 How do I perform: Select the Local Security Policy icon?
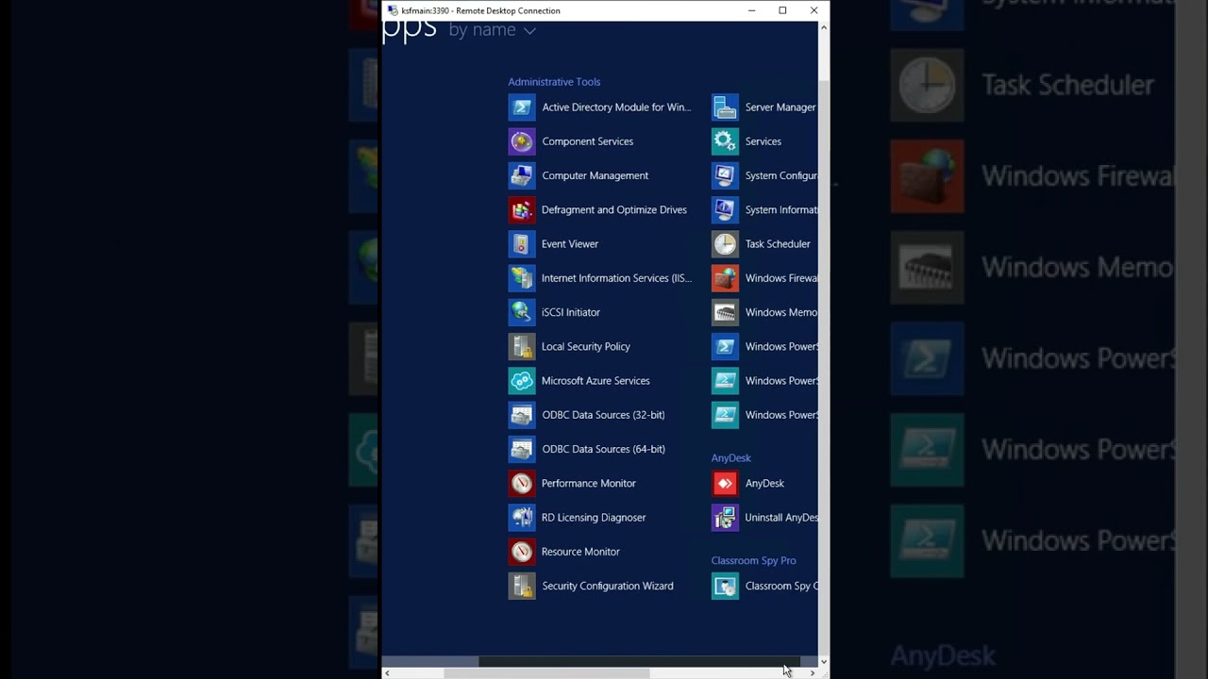point(522,346)
